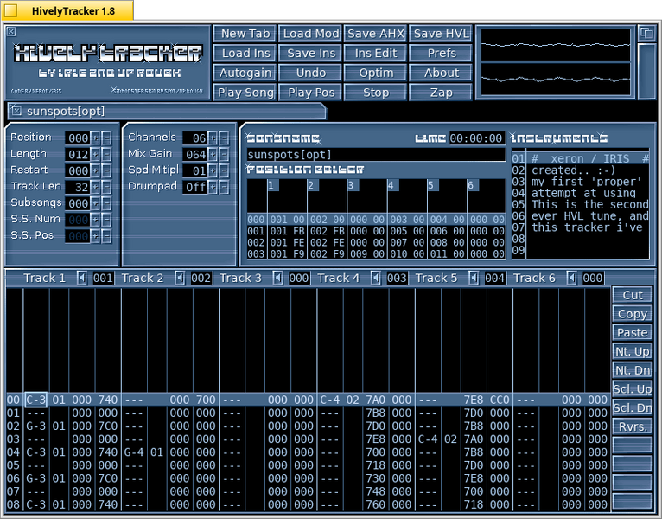Select position row 003 in position editor
The width and height of the screenshot is (662, 519).
coord(376,254)
